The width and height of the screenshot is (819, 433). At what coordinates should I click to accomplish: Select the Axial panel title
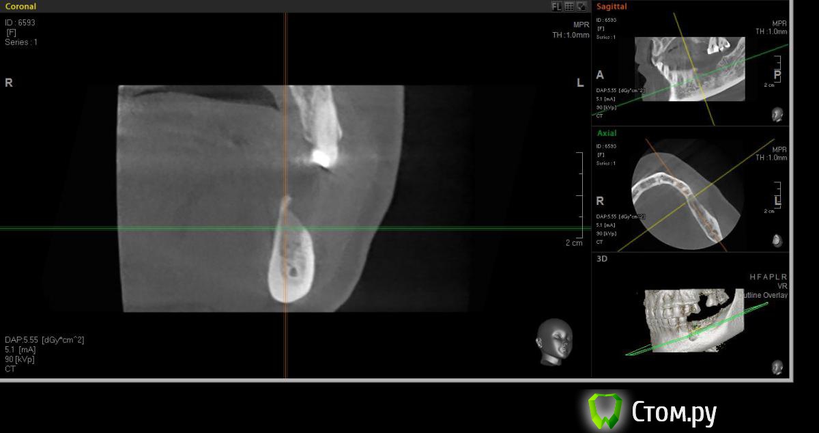click(607, 133)
